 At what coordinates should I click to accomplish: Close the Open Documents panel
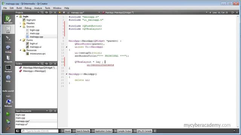click(55, 111)
